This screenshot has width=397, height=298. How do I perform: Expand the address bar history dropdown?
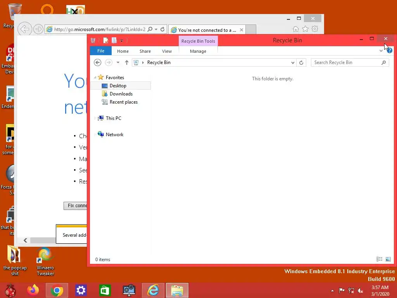click(293, 62)
